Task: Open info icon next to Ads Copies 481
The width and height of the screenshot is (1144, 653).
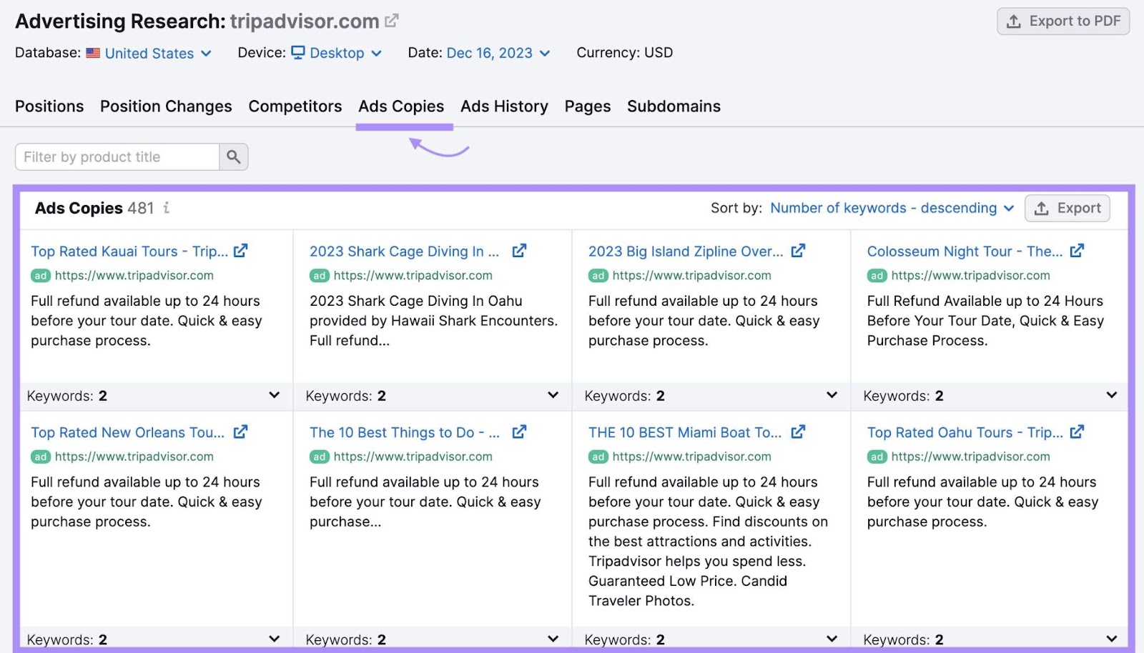Action: pyautogui.click(x=167, y=208)
